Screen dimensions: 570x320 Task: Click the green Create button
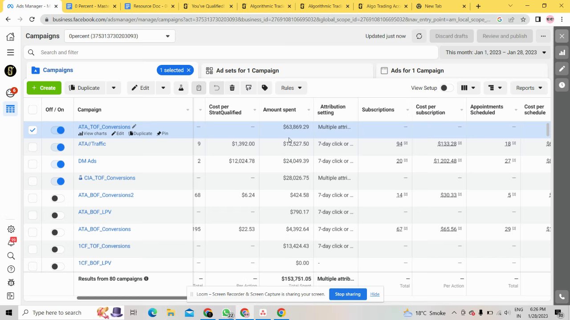coord(44,88)
